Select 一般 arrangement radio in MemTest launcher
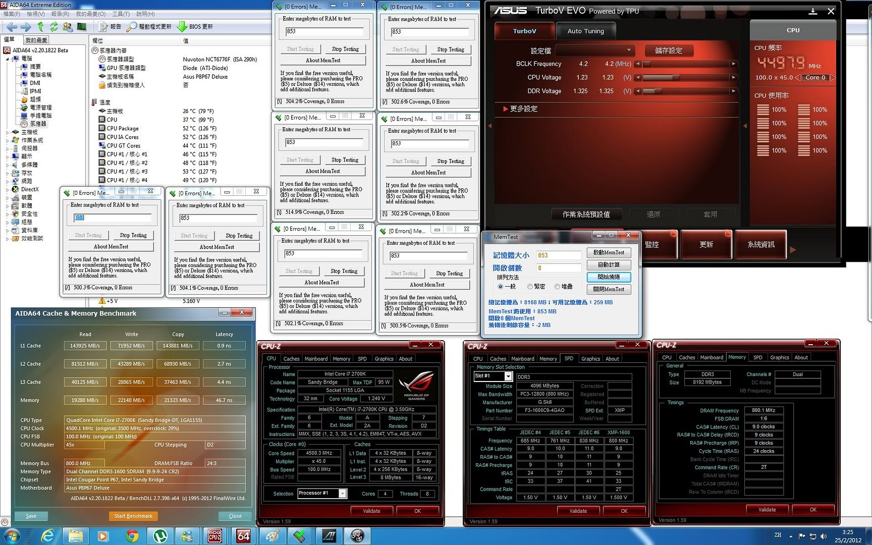872x545 pixels. click(507, 287)
